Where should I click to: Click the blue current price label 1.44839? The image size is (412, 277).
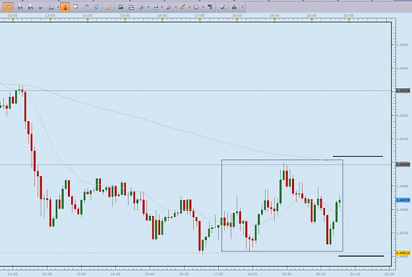(x=403, y=200)
